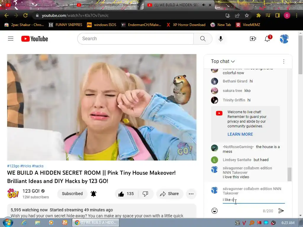Open the Windows Start button
Image resolution: width=303 pixels, height=227 pixels.
[8, 223]
